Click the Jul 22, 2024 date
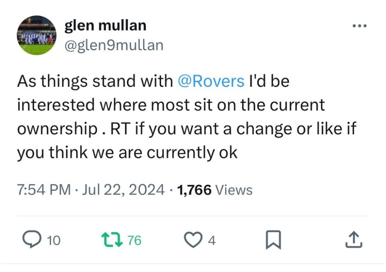The width and height of the screenshot is (386, 272). coord(123,190)
